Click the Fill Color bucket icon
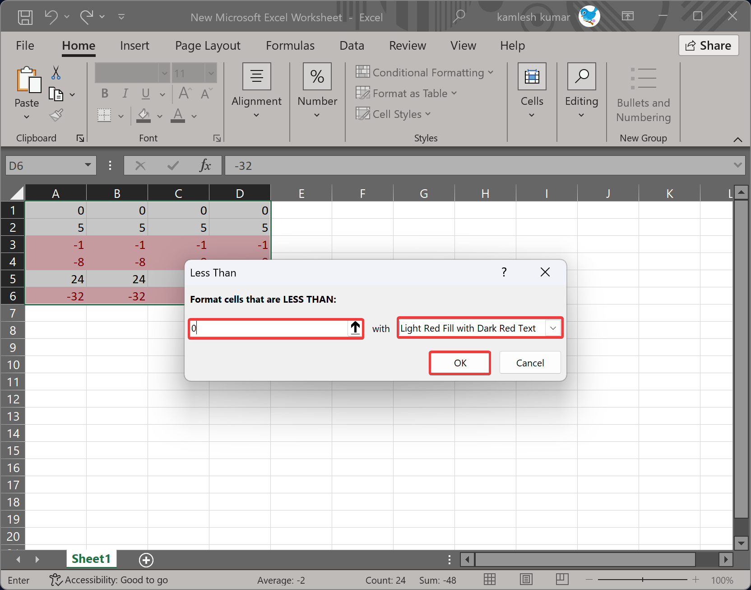The width and height of the screenshot is (751, 590). click(144, 116)
